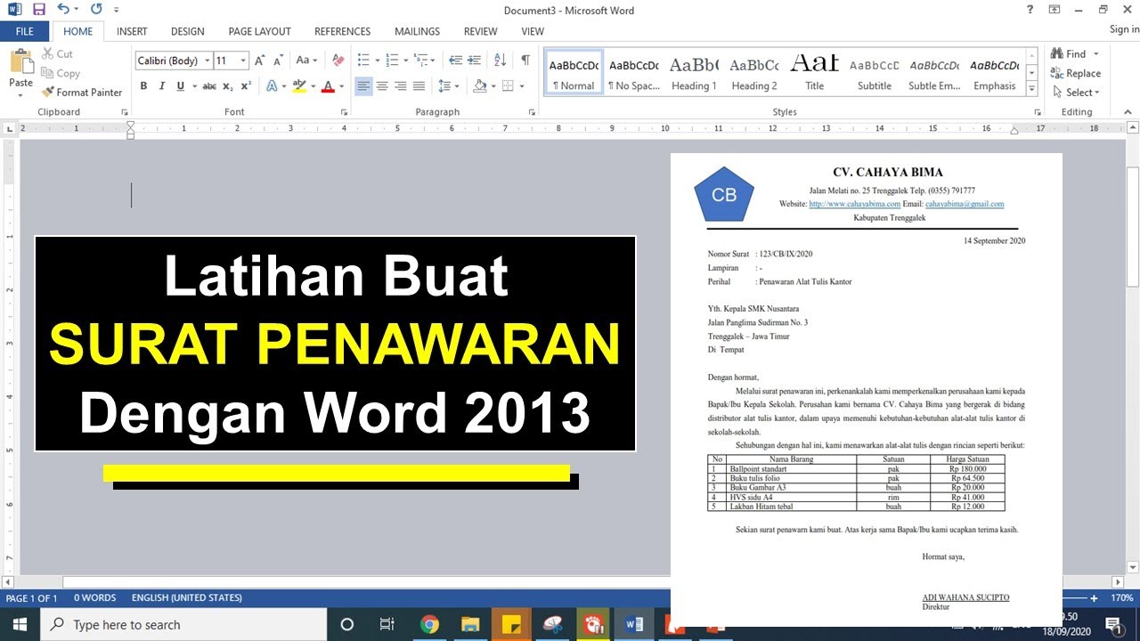Increase font size with Grow Font
This screenshot has height=641, width=1140.
[x=259, y=61]
